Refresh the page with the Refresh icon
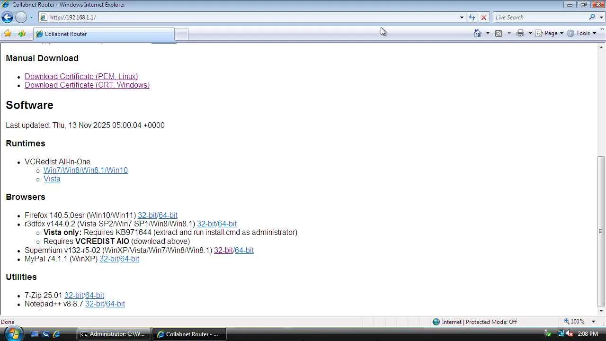 coord(472,18)
